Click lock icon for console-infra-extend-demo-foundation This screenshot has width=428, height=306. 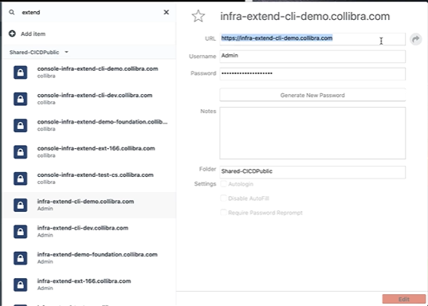click(x=21, y=125)
